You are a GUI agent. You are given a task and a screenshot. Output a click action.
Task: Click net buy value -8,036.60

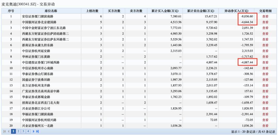tap(247, 16)
